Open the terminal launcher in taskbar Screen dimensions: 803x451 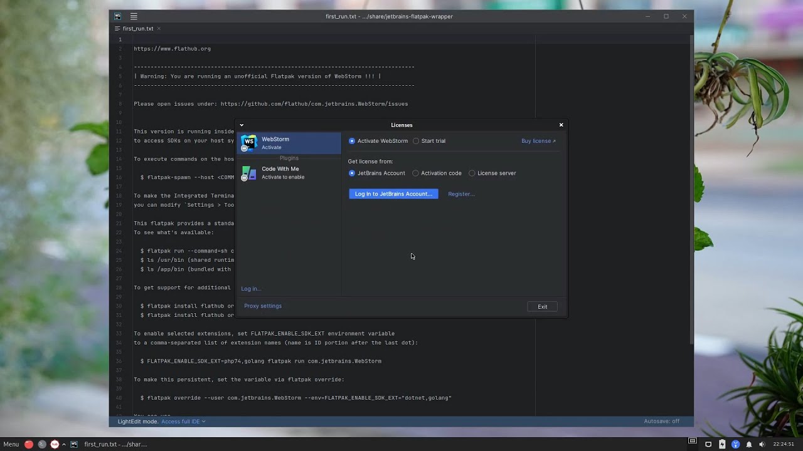(42, 444)
